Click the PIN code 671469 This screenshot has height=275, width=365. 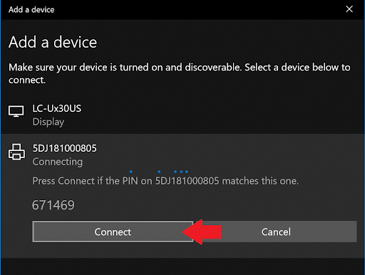[x=53, y=205]
